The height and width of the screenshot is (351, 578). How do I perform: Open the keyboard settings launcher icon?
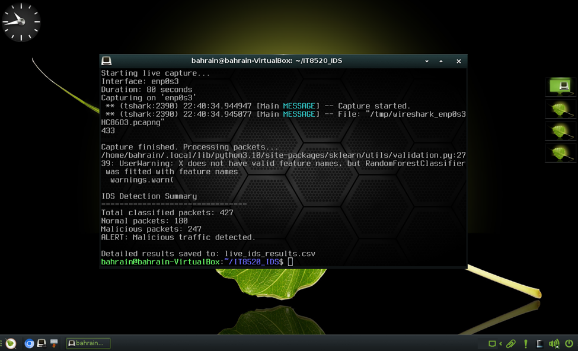54,343
